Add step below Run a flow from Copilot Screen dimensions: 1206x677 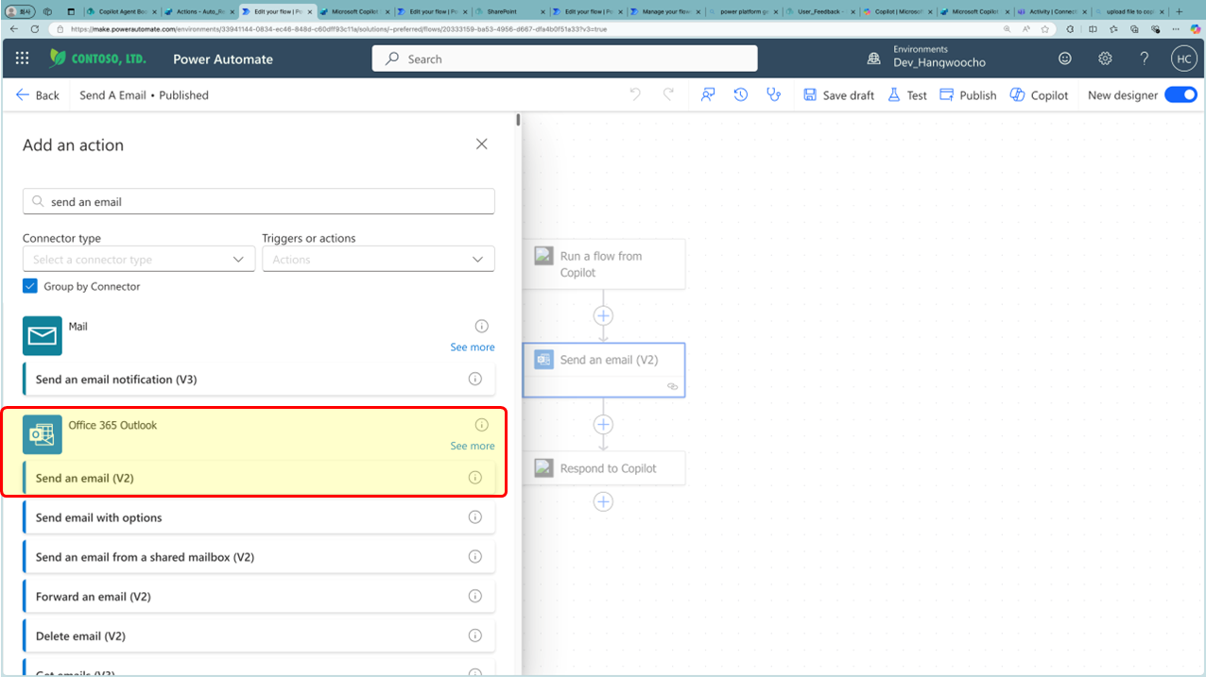603,315
